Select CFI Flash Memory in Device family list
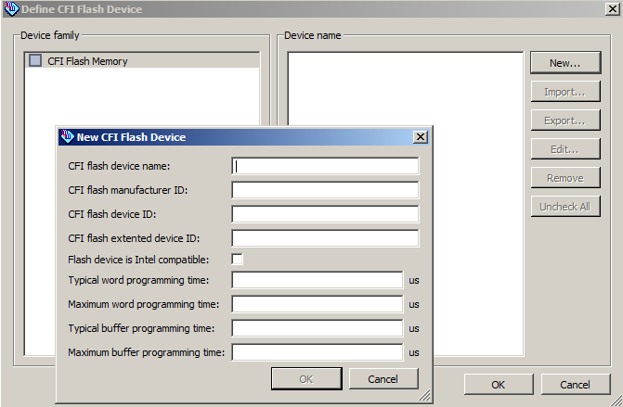Image resolution: width=623 pixels, height=407 pixels. (x=142, y=61)
